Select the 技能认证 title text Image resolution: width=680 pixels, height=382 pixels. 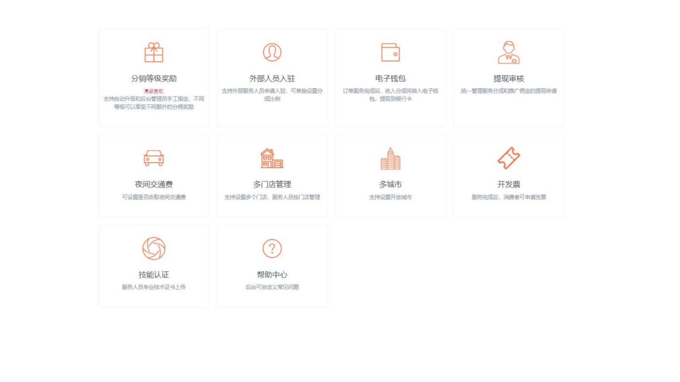tap(153, 275)
